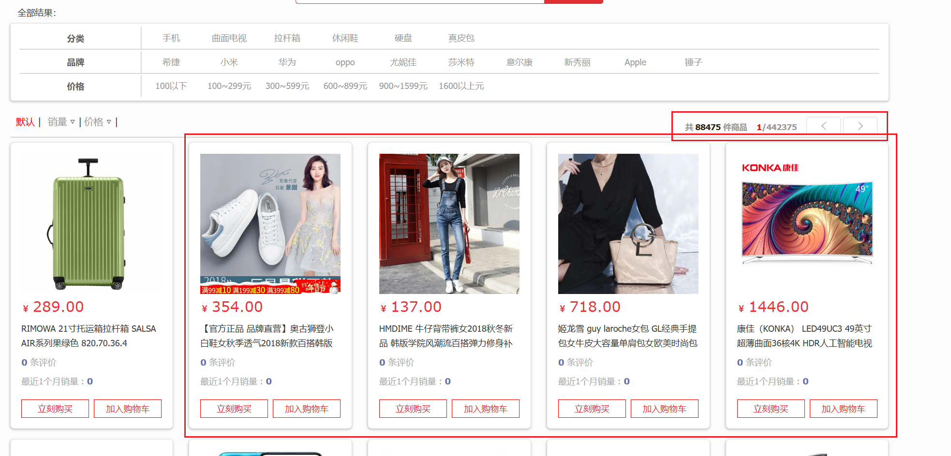Sort results by 销量 dropdown

(x=61, y=122)
